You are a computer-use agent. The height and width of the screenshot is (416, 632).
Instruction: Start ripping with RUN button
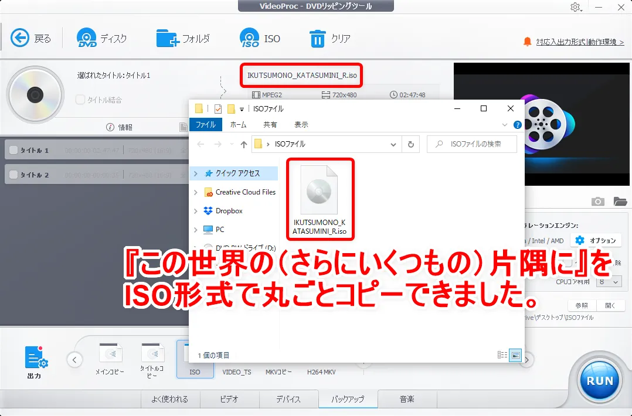pyautogui.click(x=599, y=381)
